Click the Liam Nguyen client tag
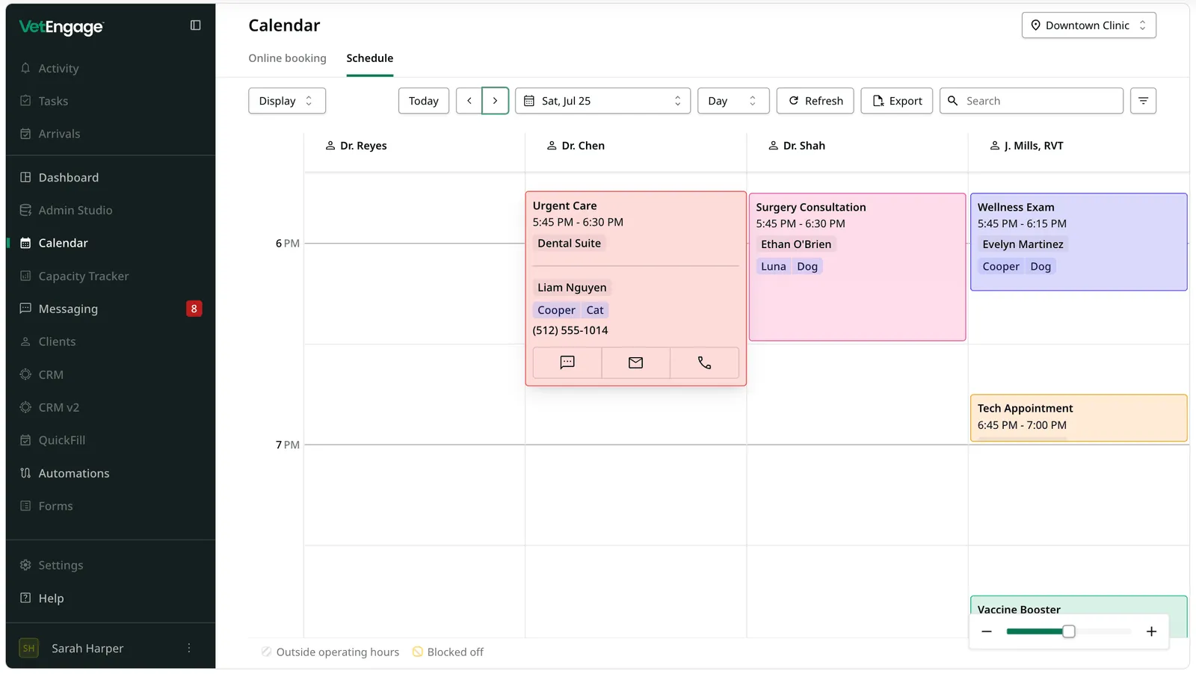1196x674 pixels. (x=572, y=288)
